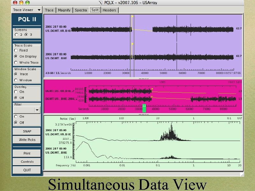Viewport: 255px width, 191px height.
Task: Choose Whole Trace scaling
Action: coord(17,62)
